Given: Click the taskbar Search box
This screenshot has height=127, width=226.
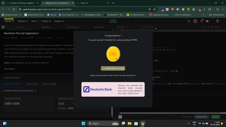Looking at the screenshot, I should pyautogui.click(x=103, y=124).
